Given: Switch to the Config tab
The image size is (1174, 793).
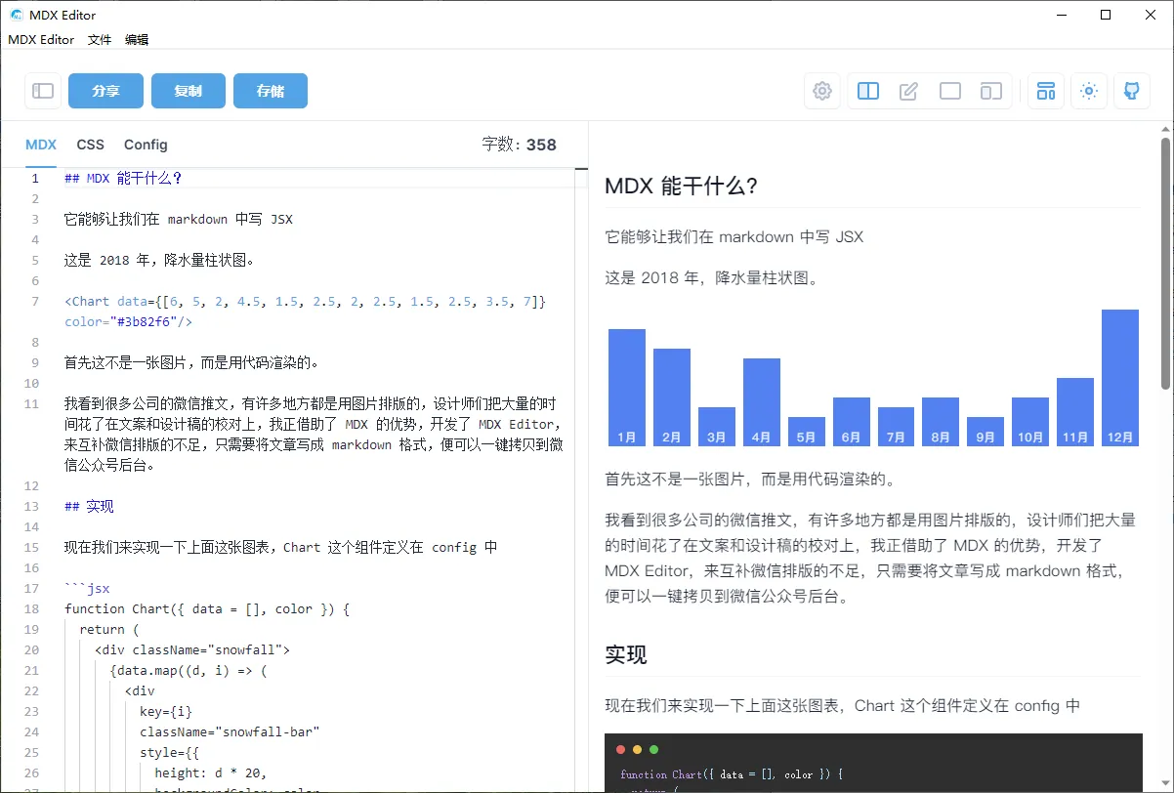Looking at the screenshot, I should (x=146, y=145).
